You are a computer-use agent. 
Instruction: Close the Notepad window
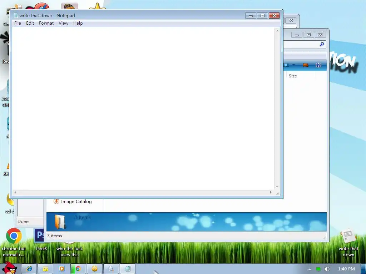[274, 16]
